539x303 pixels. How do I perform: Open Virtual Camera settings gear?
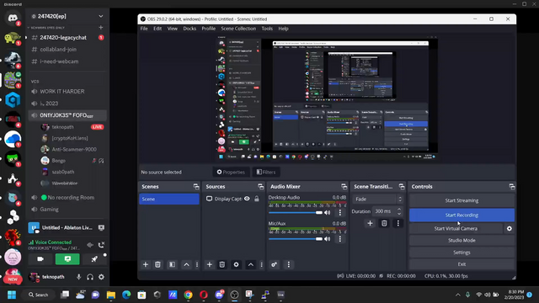point(509,228)
